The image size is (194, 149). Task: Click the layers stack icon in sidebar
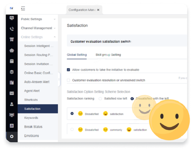tap(12, 72)
